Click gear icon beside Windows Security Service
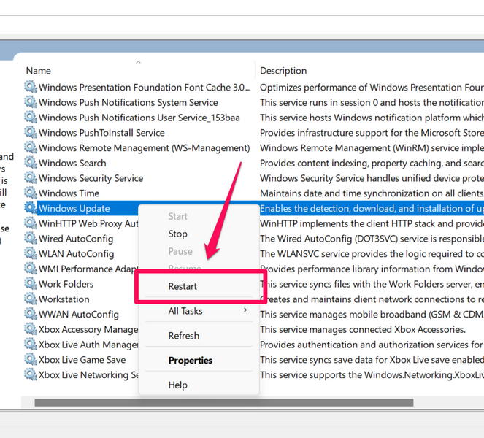The image size is (484, 438). (30, 178)
